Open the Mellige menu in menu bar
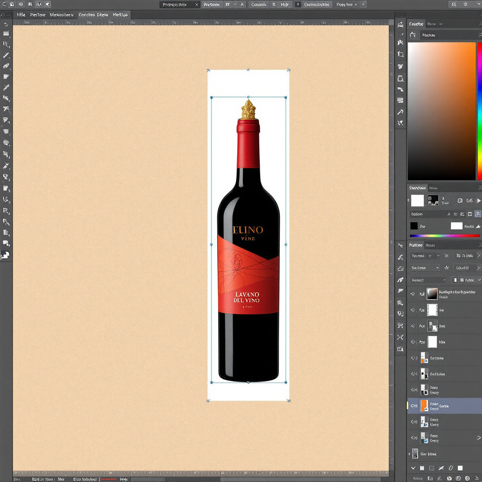482x482 pixels. point(120,15)
